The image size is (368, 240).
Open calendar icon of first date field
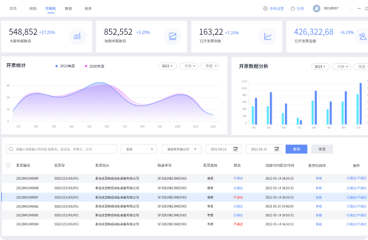(235, 149)
